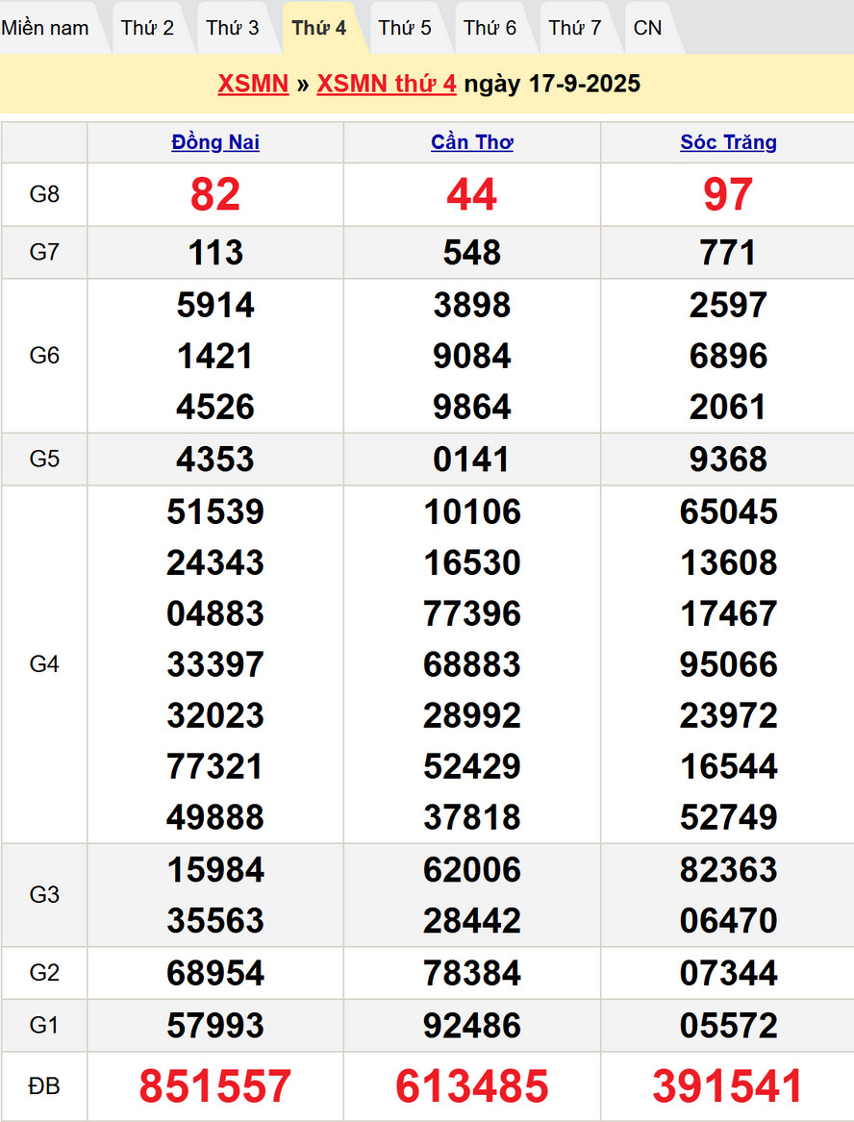854x1122 pixels.
Task: Click Đồng Nai special prize 851557
Action: 215,1085
